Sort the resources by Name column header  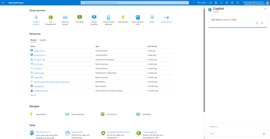click(x=32, y=46)
